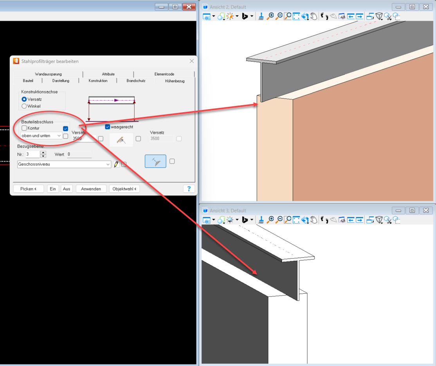436x366 pixels.
Task: Select Clip Volume scissors icon in Ansicht 2
Action: [x=387, y=16]
